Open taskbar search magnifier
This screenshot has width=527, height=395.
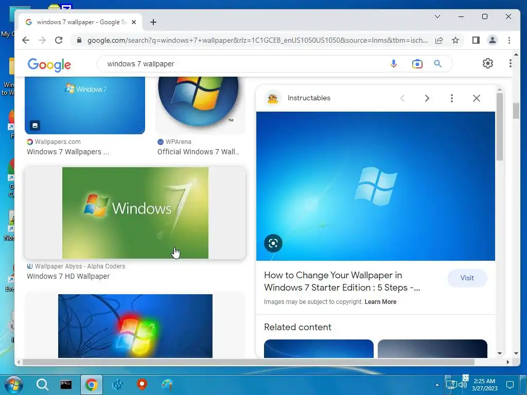(42, 385)
